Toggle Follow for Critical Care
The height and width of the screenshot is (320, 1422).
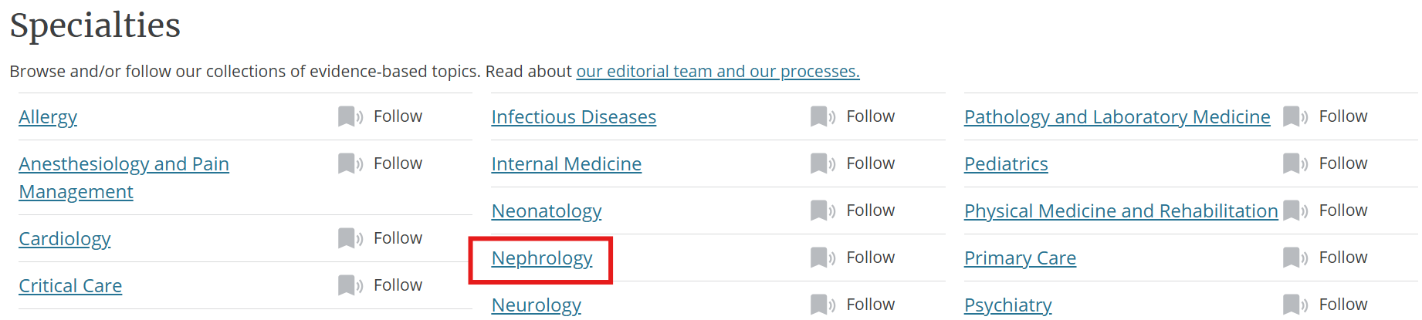pos(380,285)
